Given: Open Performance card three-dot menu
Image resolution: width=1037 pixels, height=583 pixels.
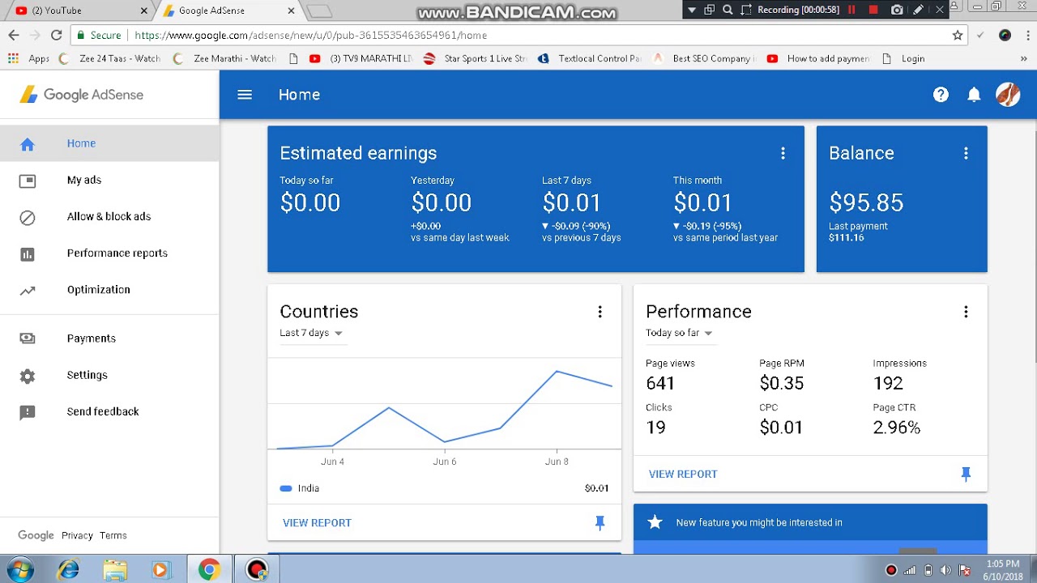Looking at the screenshot, I should click(x=966, y=312).
